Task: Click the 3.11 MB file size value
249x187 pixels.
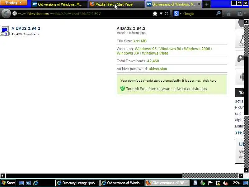Action: click(x=140, y=41)
